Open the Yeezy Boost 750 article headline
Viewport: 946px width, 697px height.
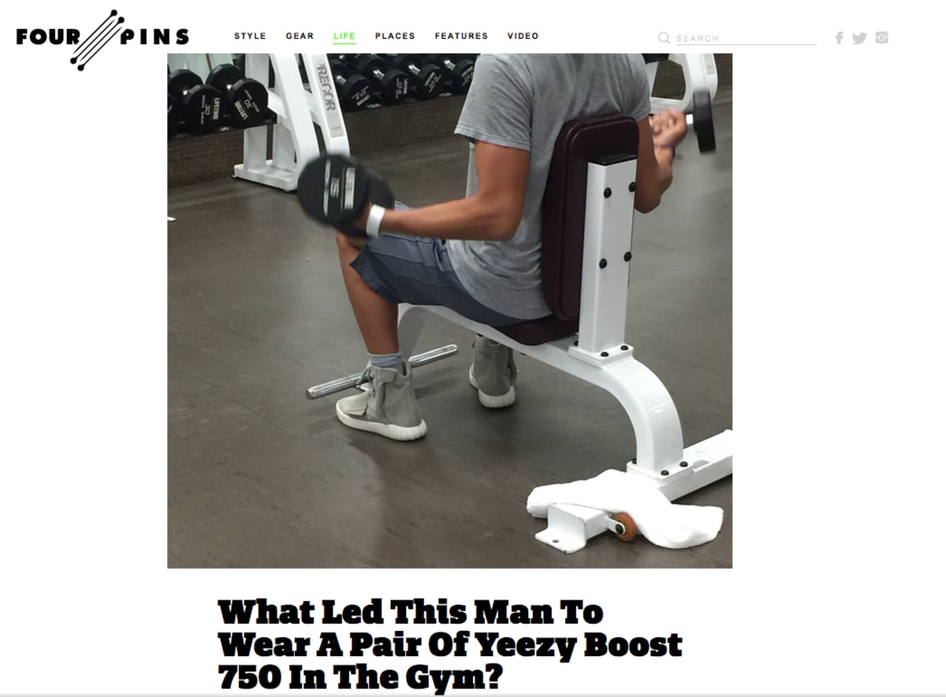coord(450,644)
